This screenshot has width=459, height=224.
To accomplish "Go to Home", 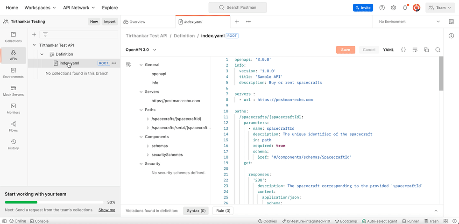I will (12, 8).
